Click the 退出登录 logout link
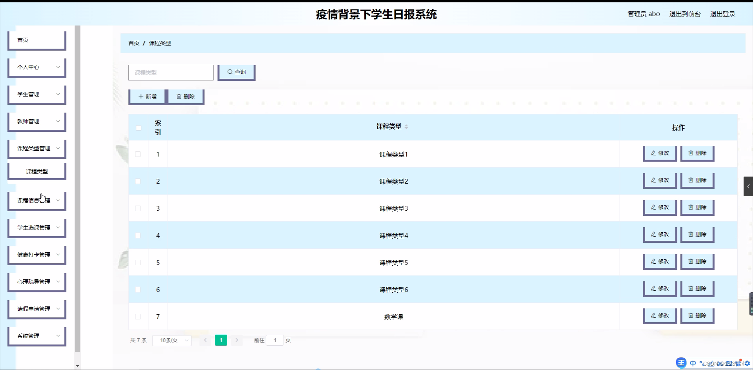Image resolution: width=753 pixels, height=370 pixels. pos(723,14)
